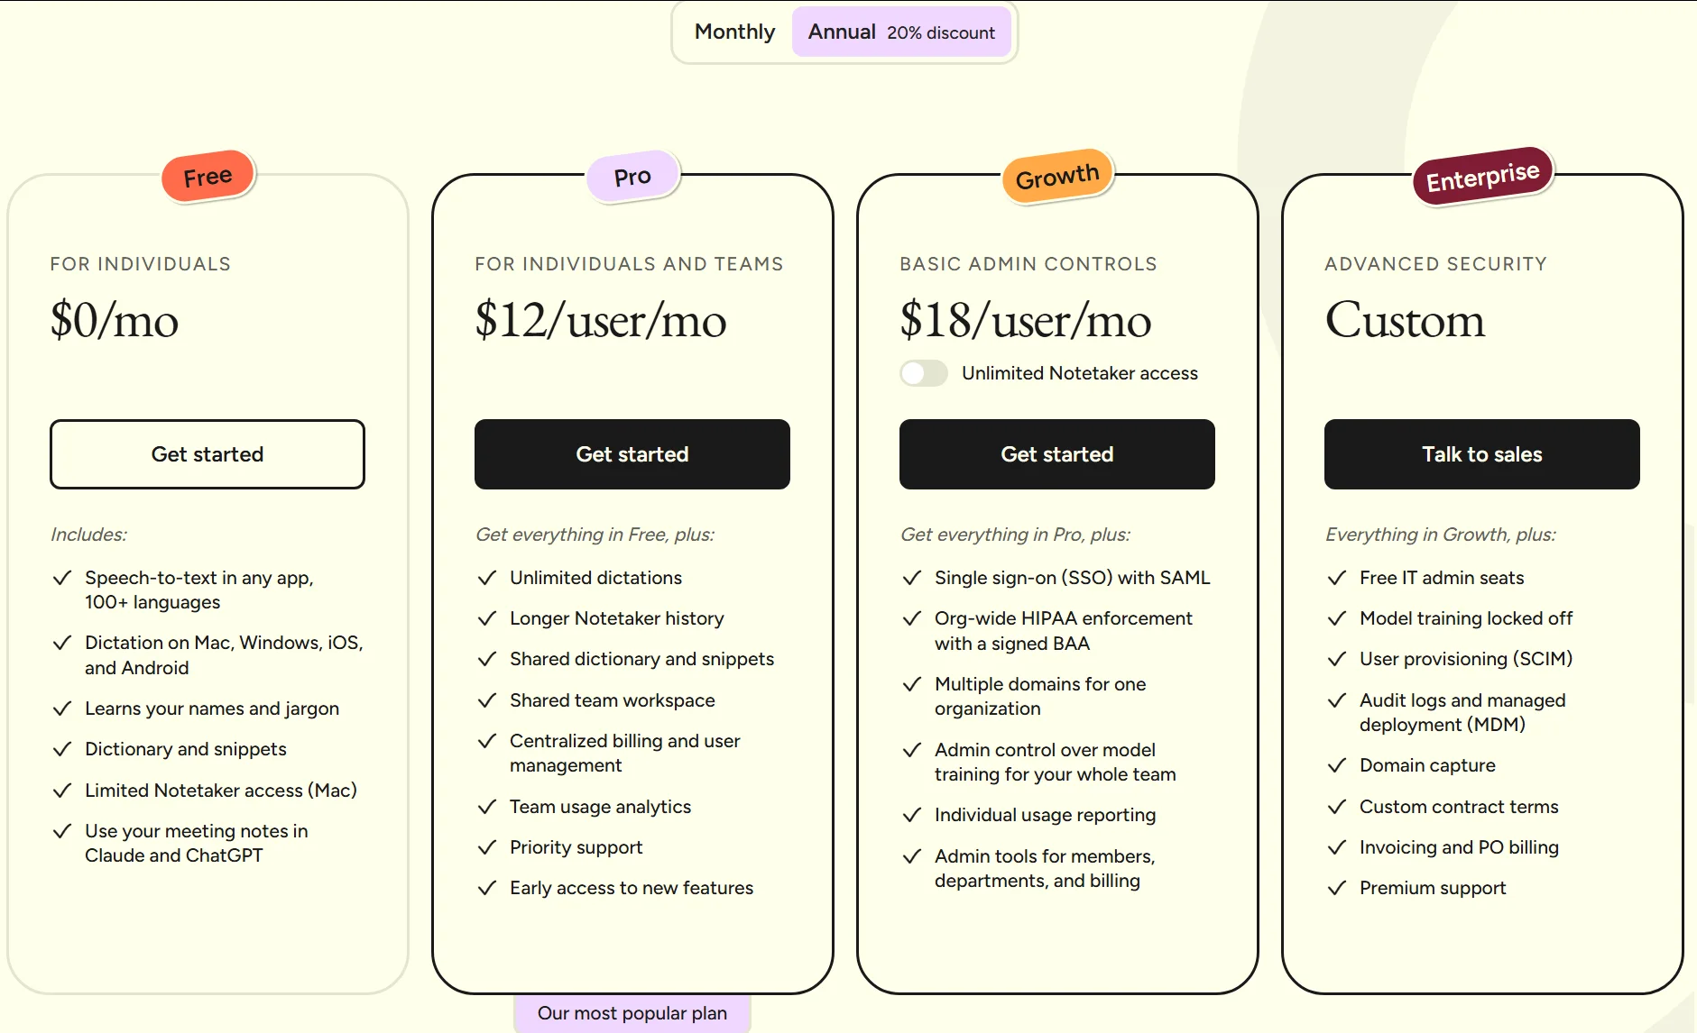Click checkmark beside Unlimited dictations

tap(487, 578)
